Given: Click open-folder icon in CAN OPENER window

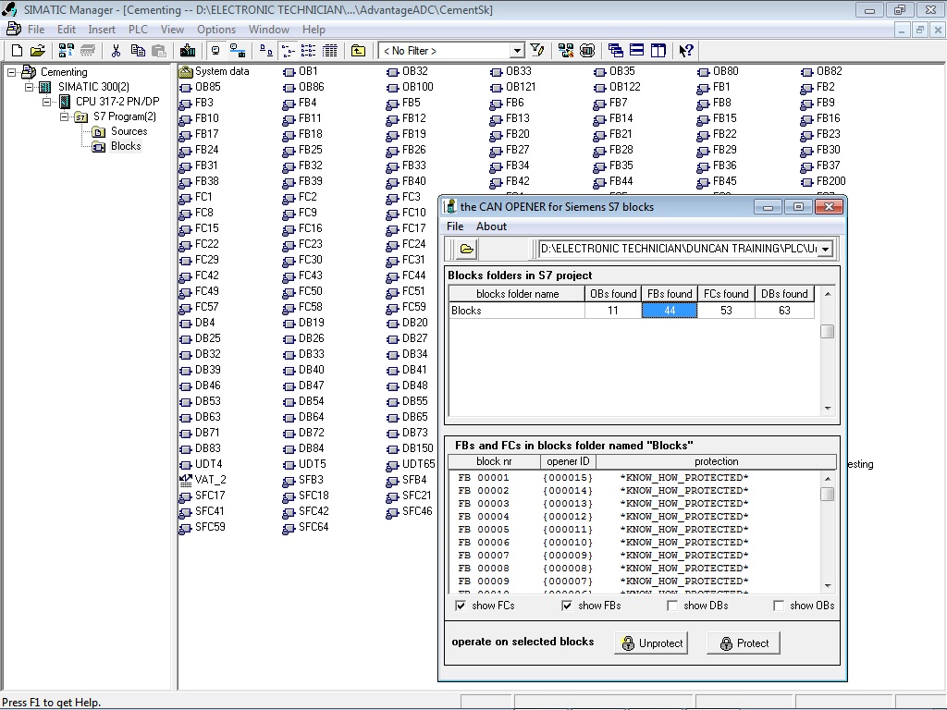Looking at the screenshot, I should pyautogui.click(x=466, y=249).
